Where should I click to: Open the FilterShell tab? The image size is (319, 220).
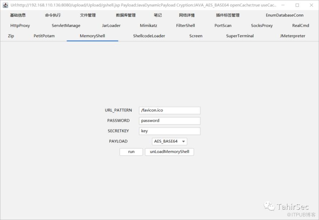[x=186, y=25]
